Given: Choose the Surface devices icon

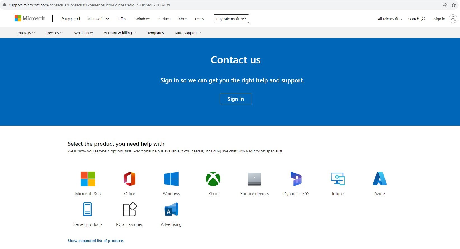Looking at the screenshot, I should click(x=254, y=179).
